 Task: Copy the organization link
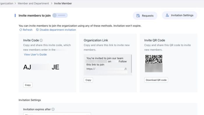(88, 80)
